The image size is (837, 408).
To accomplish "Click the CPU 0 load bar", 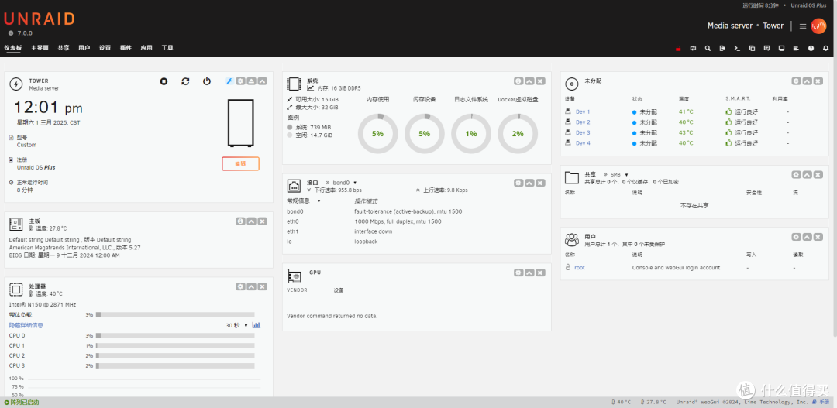I will (x=175, y=335).
